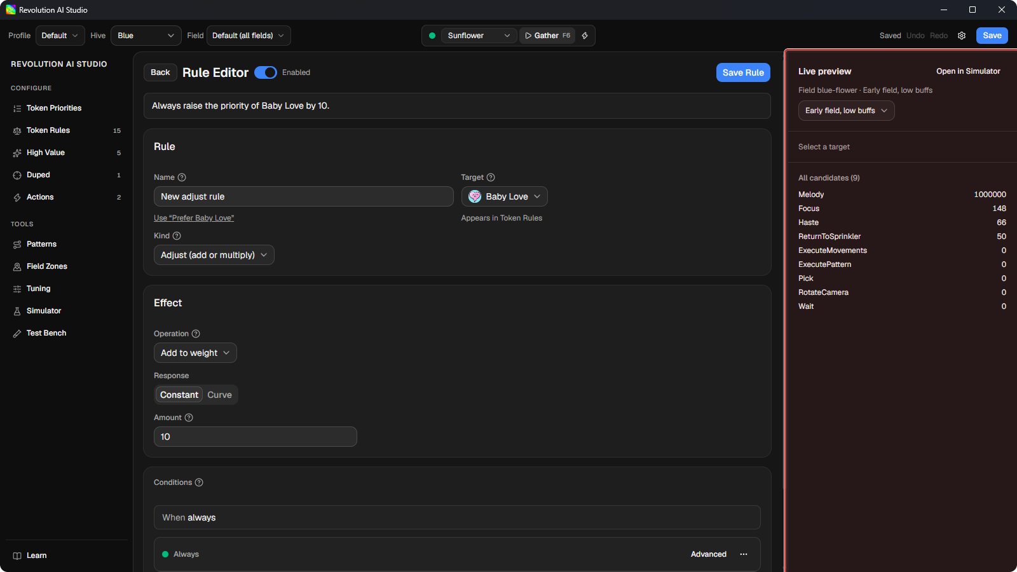Click the help icon beside Operation
The image size is (1017, 572).
[196, 334]
